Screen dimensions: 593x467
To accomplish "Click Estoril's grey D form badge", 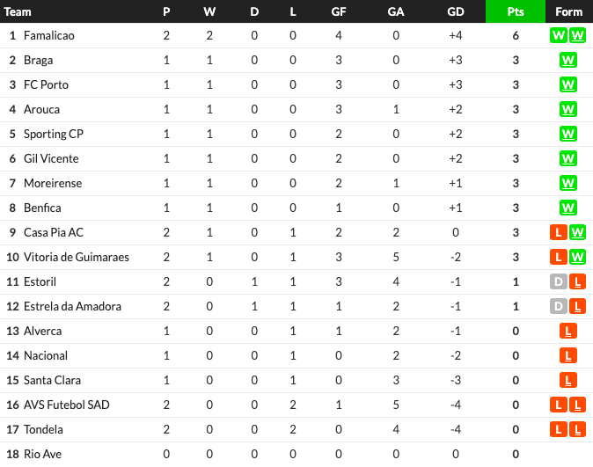I will point(559,281).
